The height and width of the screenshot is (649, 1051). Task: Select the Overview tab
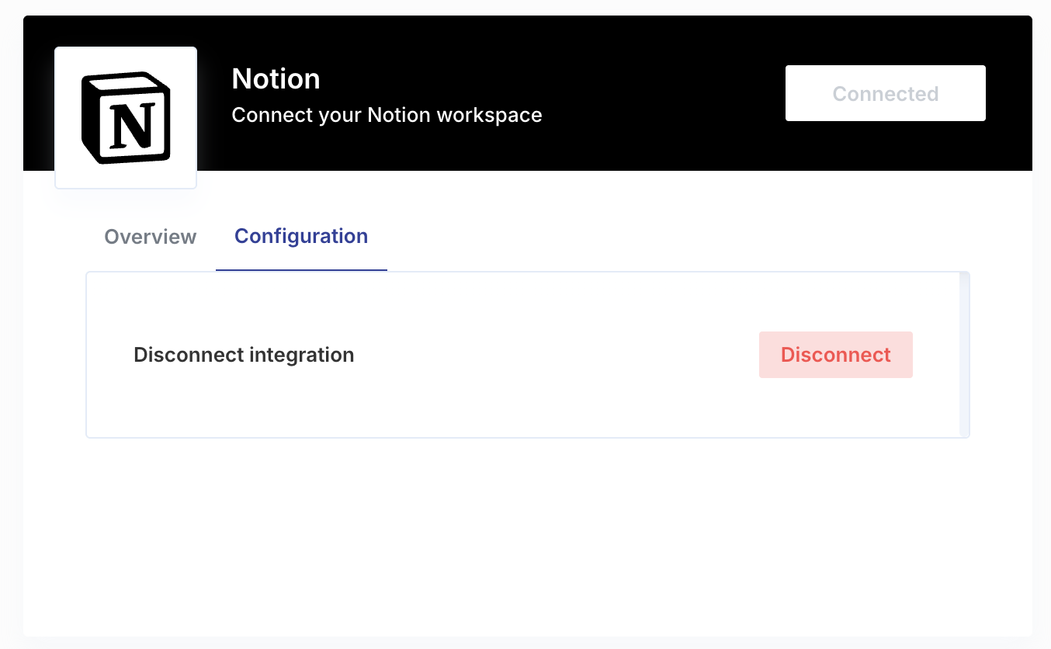point(151,237)
